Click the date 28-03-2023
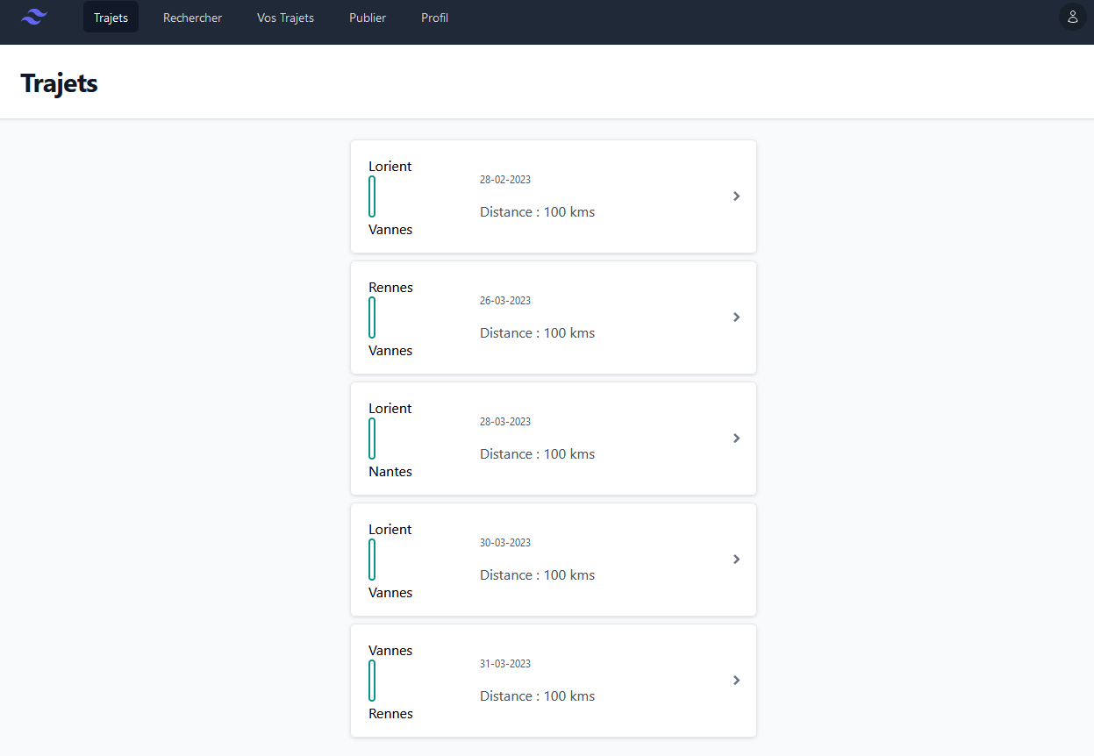 coord(505,422)
